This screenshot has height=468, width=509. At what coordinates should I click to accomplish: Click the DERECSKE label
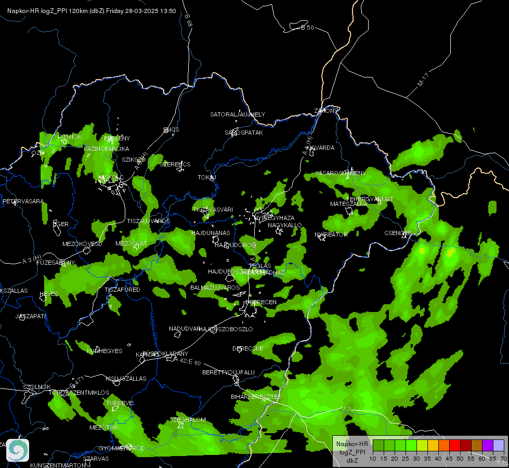[x=248, y=348]
